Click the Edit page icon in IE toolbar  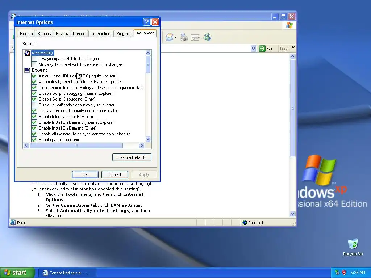click(x=195, y=37)
